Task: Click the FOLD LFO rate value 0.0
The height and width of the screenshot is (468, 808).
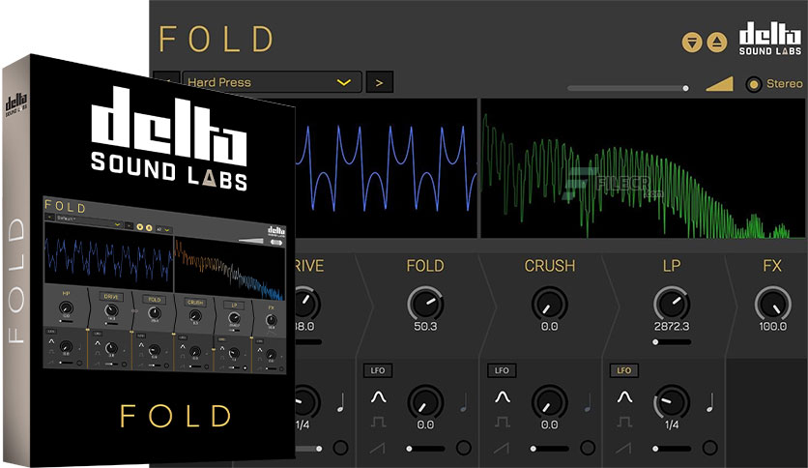Action: pos(425,424)
